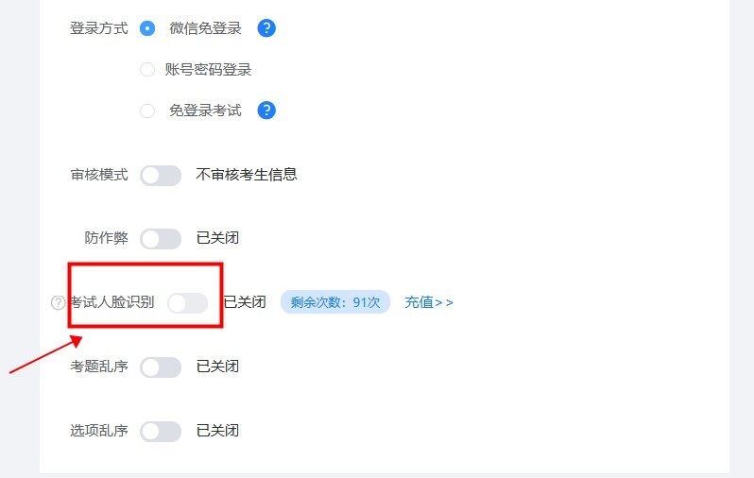Toggle the 选项乱序 switch
This screenshot has height=478, width=754.
(161, 432)
